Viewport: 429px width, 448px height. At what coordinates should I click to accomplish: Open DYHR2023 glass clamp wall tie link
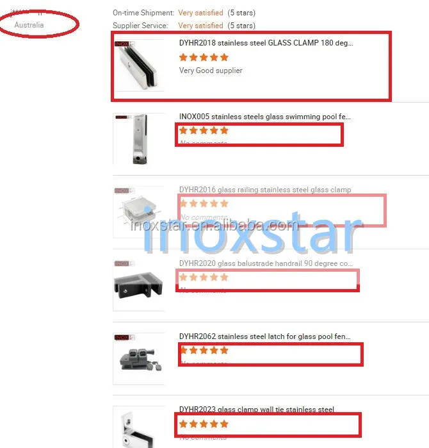coord(256,409)
